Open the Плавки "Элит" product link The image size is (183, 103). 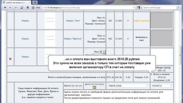point(73,21)
